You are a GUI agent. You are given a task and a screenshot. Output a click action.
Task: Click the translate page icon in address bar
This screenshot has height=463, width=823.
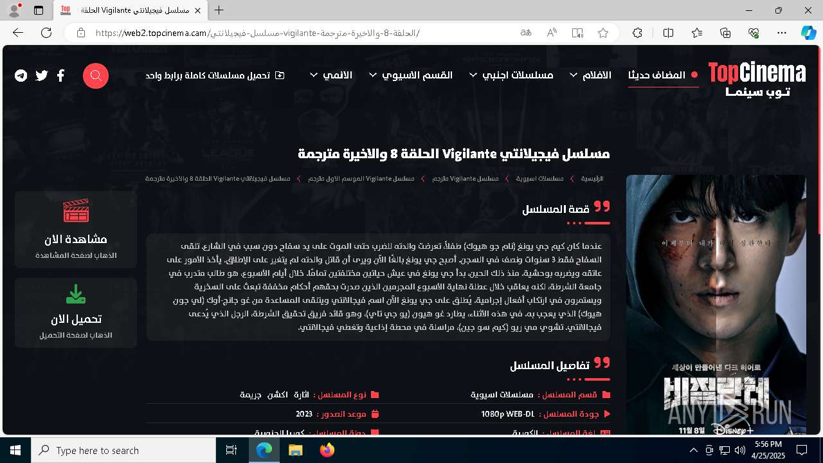tap(526, 33)
